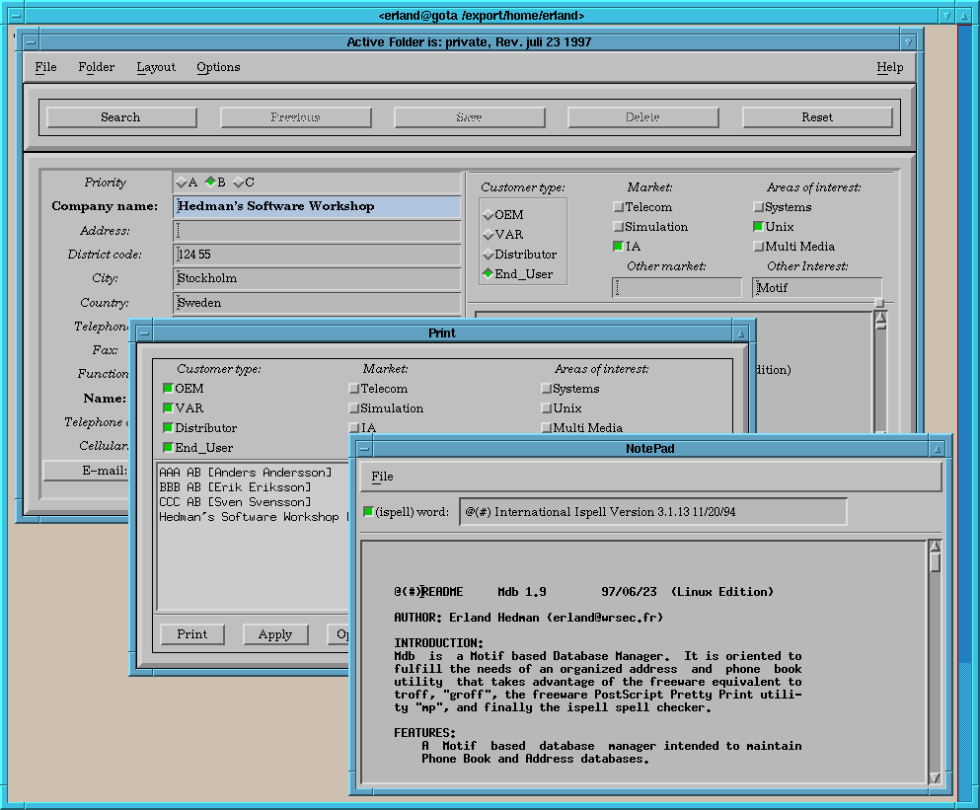980x810 pixels.
Task: Expand the Layout menu
Action: [156, 67]
